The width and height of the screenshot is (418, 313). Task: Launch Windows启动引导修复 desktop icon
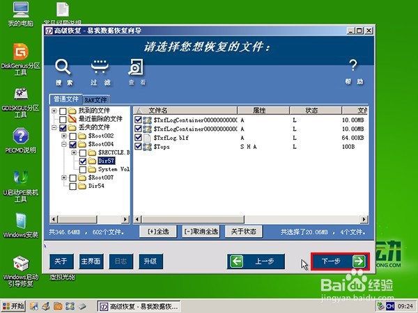21,264
